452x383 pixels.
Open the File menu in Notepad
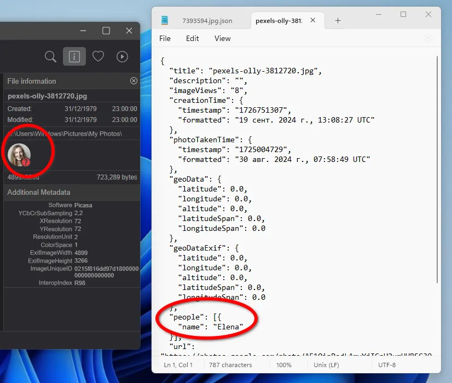165,38
